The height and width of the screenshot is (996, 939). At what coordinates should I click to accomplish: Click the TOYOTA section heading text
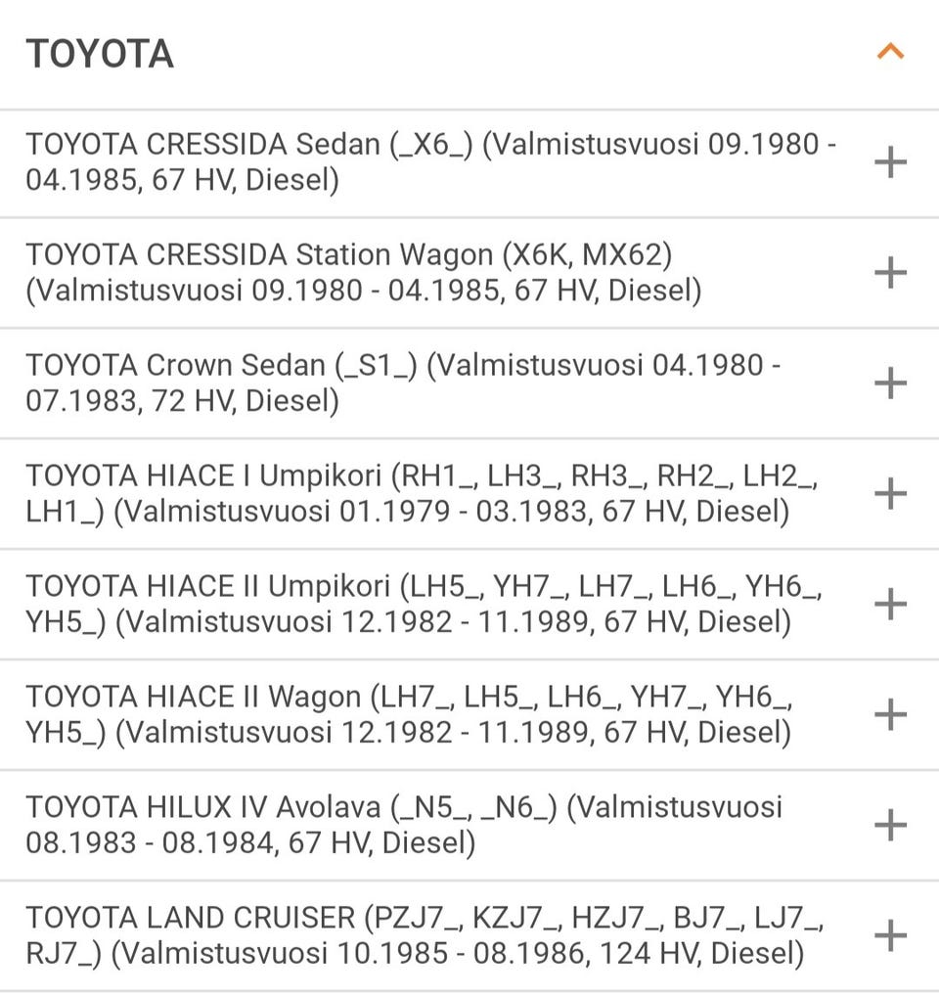pyautogui.click(x=100, y=54)
